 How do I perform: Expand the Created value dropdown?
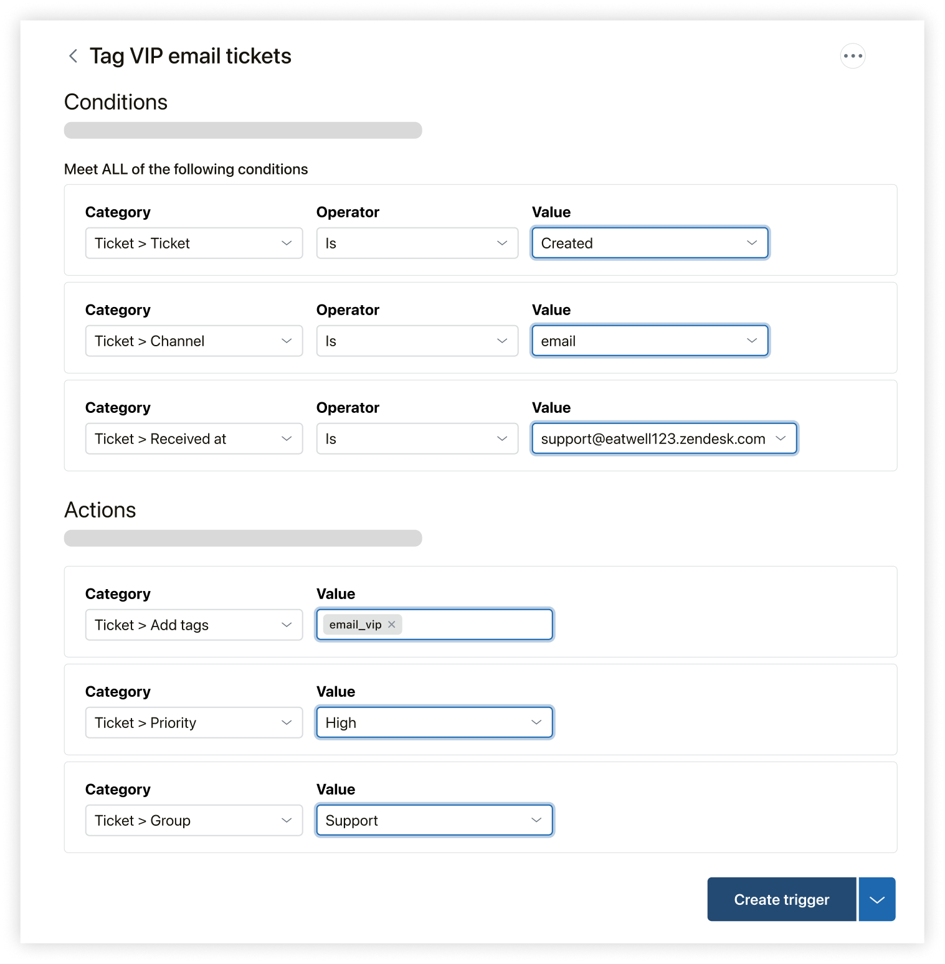click(x=649, y=243)
